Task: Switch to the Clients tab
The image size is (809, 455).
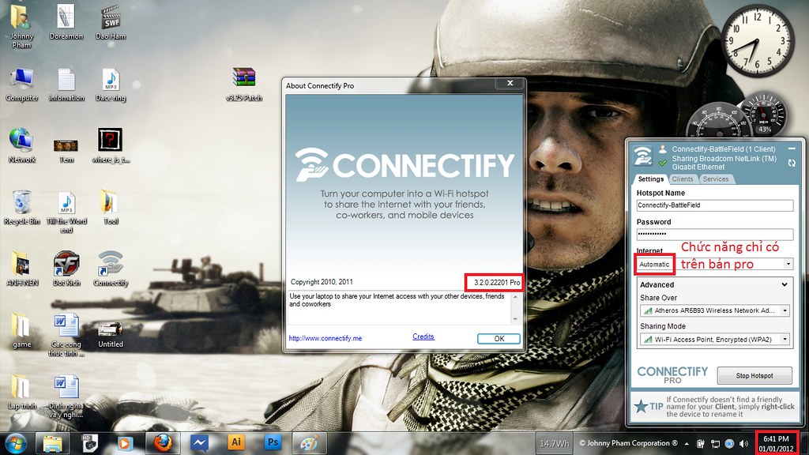Action: point(682,179)
